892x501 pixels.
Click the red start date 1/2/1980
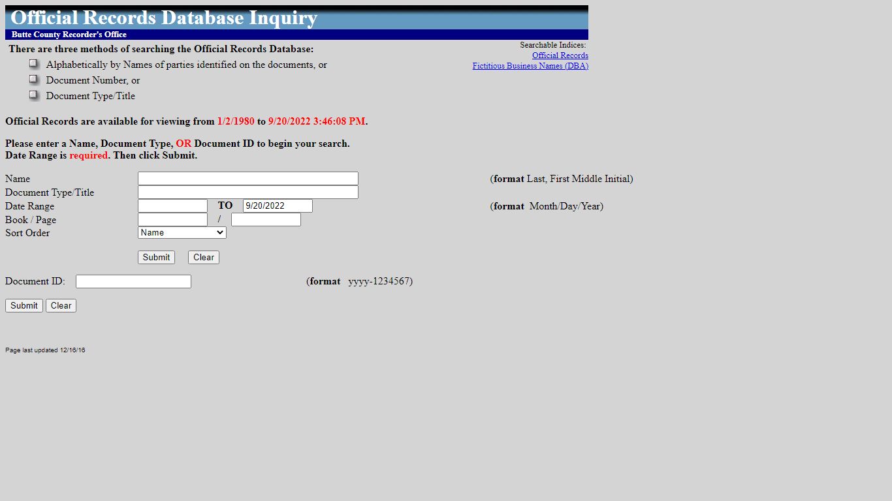click(236, 121)
